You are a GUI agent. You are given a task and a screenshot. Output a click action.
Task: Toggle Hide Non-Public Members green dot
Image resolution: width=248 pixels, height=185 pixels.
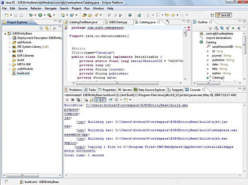[x=233, y=28]
